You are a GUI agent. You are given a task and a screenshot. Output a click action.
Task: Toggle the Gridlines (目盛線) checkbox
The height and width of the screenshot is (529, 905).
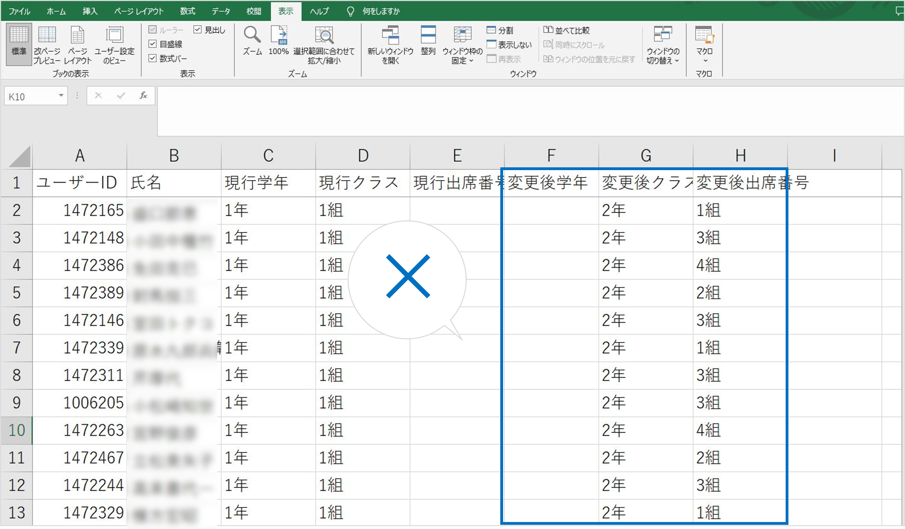152,44
